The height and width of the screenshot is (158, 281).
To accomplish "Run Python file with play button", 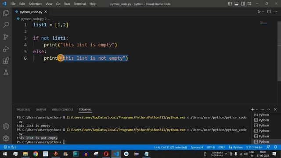I will (x=259, y=12).
